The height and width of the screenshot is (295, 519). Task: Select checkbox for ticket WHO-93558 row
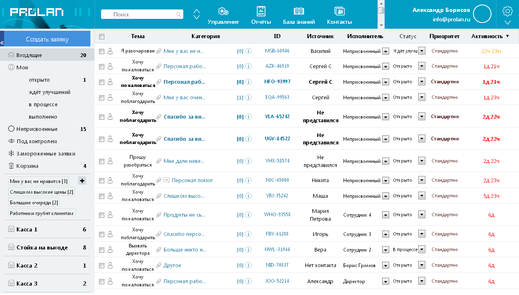click(102, 215)
